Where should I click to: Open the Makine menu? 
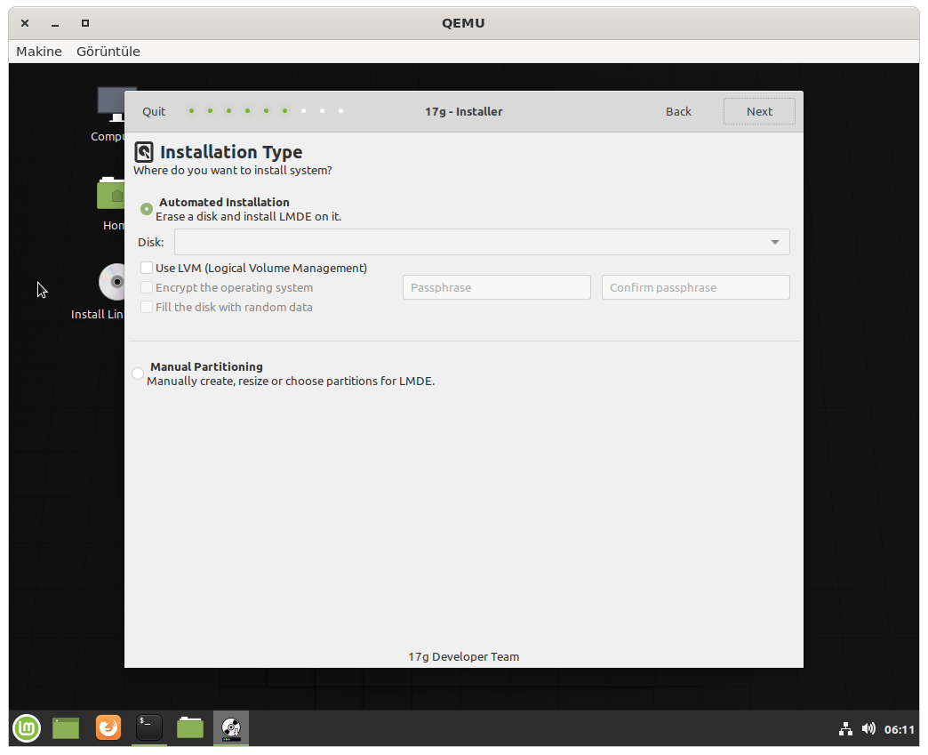39,52
